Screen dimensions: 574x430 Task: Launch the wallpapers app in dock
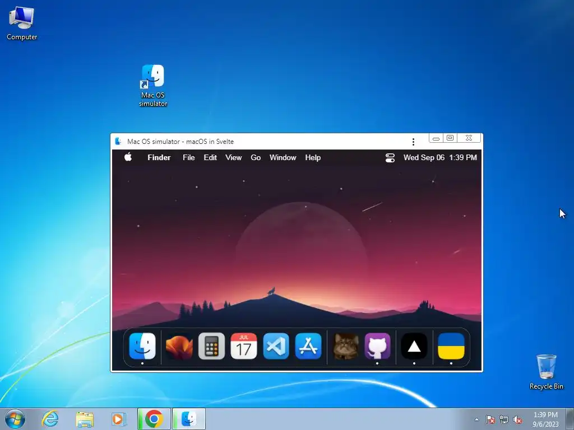pyautogui.click(x=179, y=346)
